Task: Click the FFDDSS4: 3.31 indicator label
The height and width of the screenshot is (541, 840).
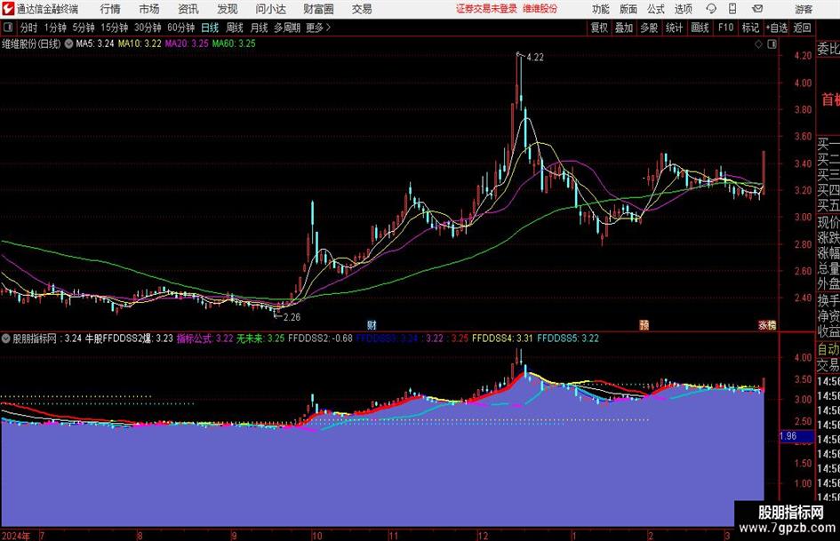Action: (x=502, y=338)
